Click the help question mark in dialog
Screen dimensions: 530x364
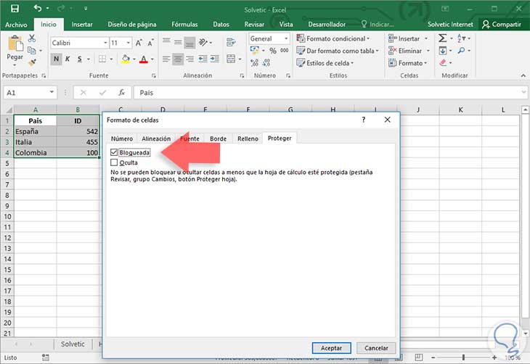363,120
